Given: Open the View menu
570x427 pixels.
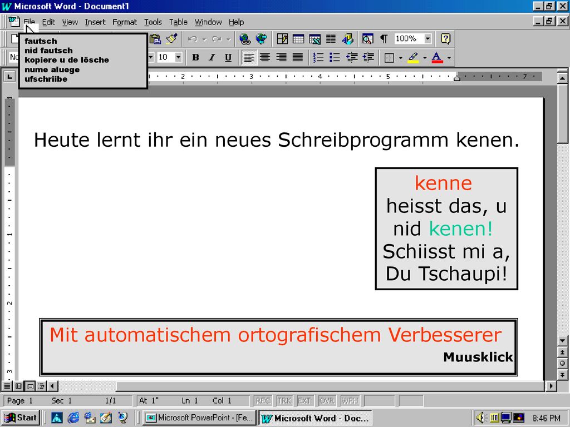Looking at the screenshot, I should click(70, 22).
